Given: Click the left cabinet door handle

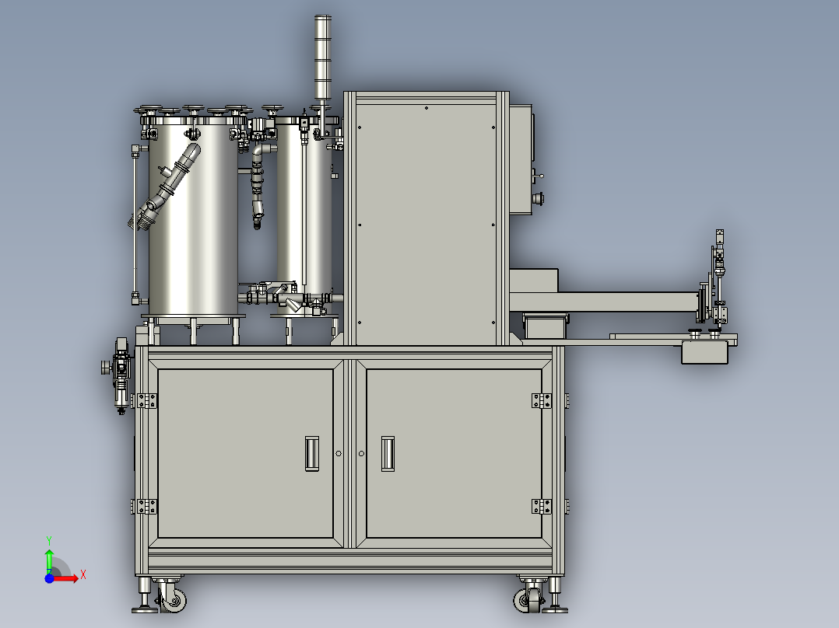Looking at the screenshot, I should pyautogui.click(x=312, y=453).
